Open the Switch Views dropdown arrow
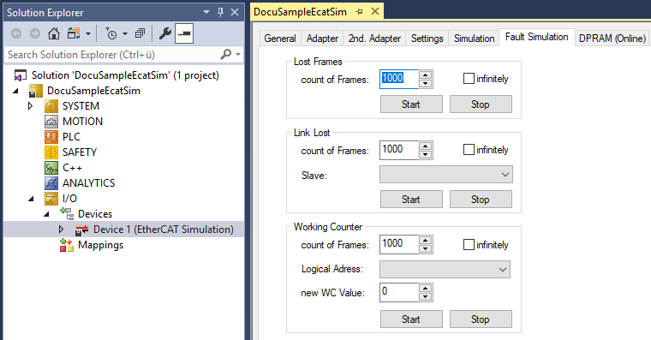This screenshot has width=651, height=340. tap(87, 33)
